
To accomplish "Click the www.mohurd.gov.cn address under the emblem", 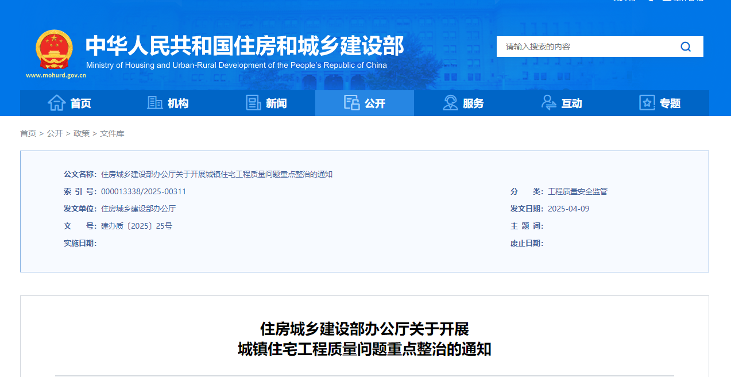I will pos(56,75).
